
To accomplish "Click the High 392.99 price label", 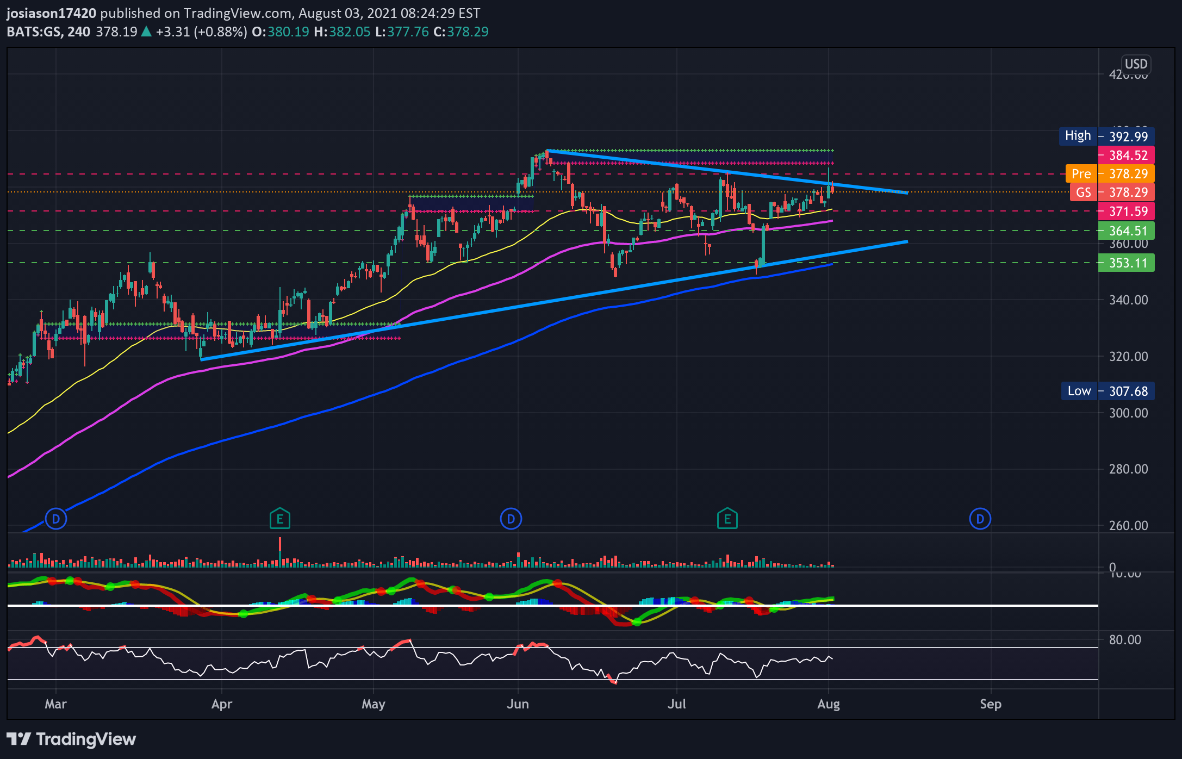I will point(1106,136).
